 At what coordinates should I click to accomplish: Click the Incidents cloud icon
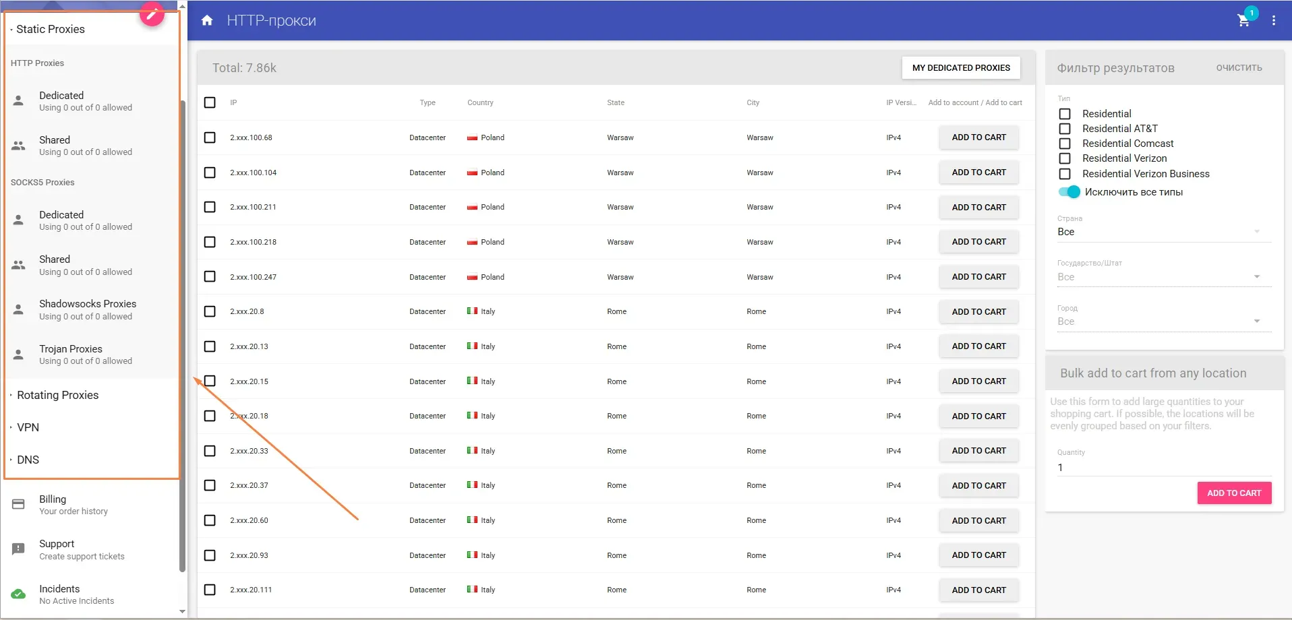18,594
